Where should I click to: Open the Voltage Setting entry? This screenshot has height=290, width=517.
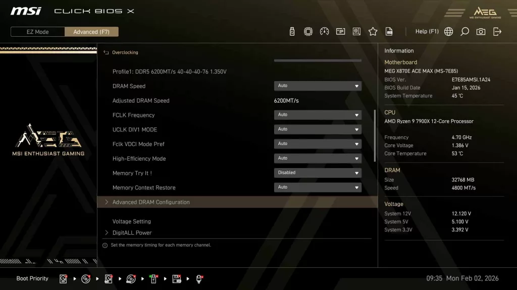[x=131, y=221]
